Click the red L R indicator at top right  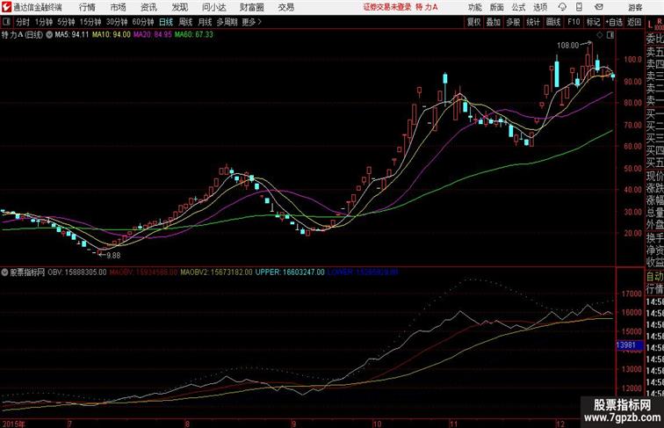click(655, 24)
